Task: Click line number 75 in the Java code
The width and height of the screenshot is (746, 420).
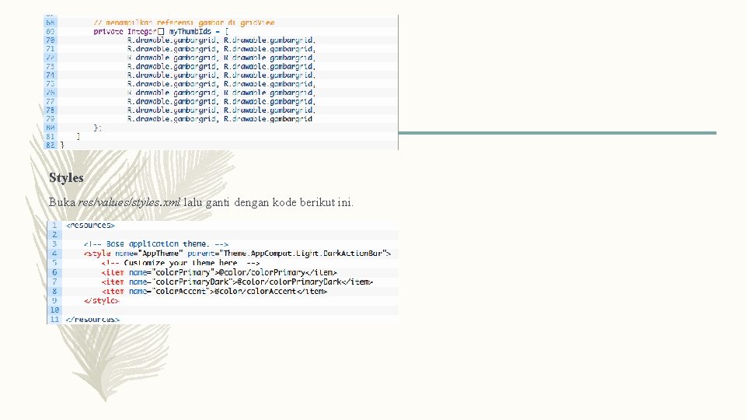Action: tap(51, 84)
